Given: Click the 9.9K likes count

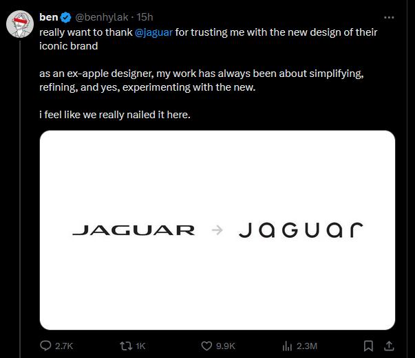Looking at the screenshot, I should (226, 346).
